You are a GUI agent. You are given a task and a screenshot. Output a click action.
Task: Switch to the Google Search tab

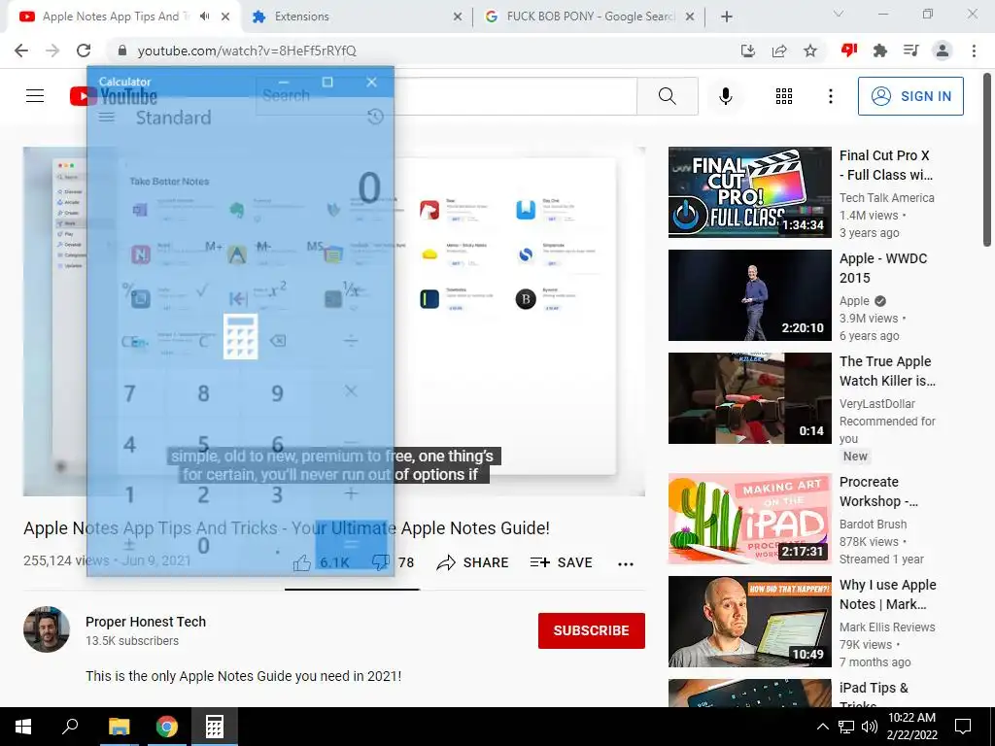point(589,17)
